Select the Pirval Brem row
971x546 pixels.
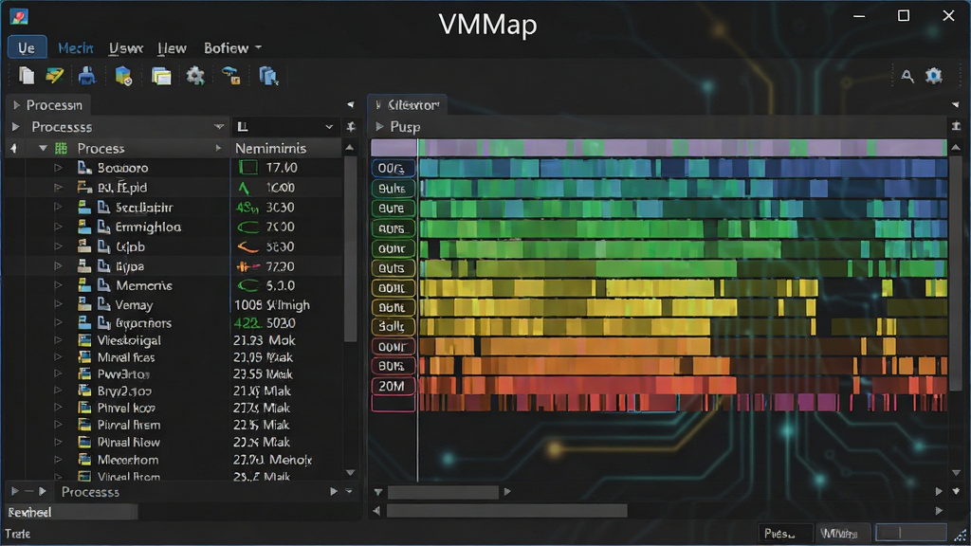click(174, 425)
